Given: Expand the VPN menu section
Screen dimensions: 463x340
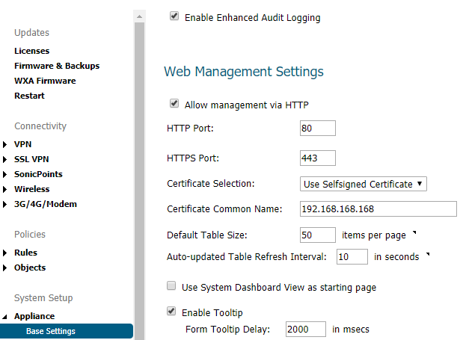Looking at the screenshot, I should pyautogui.click(x=6, y=144).
